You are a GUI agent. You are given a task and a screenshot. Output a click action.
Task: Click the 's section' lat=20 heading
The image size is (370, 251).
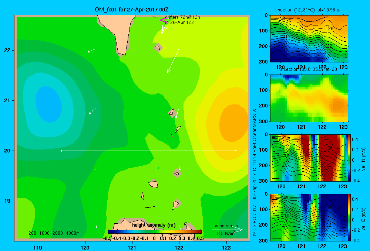[x=309, y=69]
